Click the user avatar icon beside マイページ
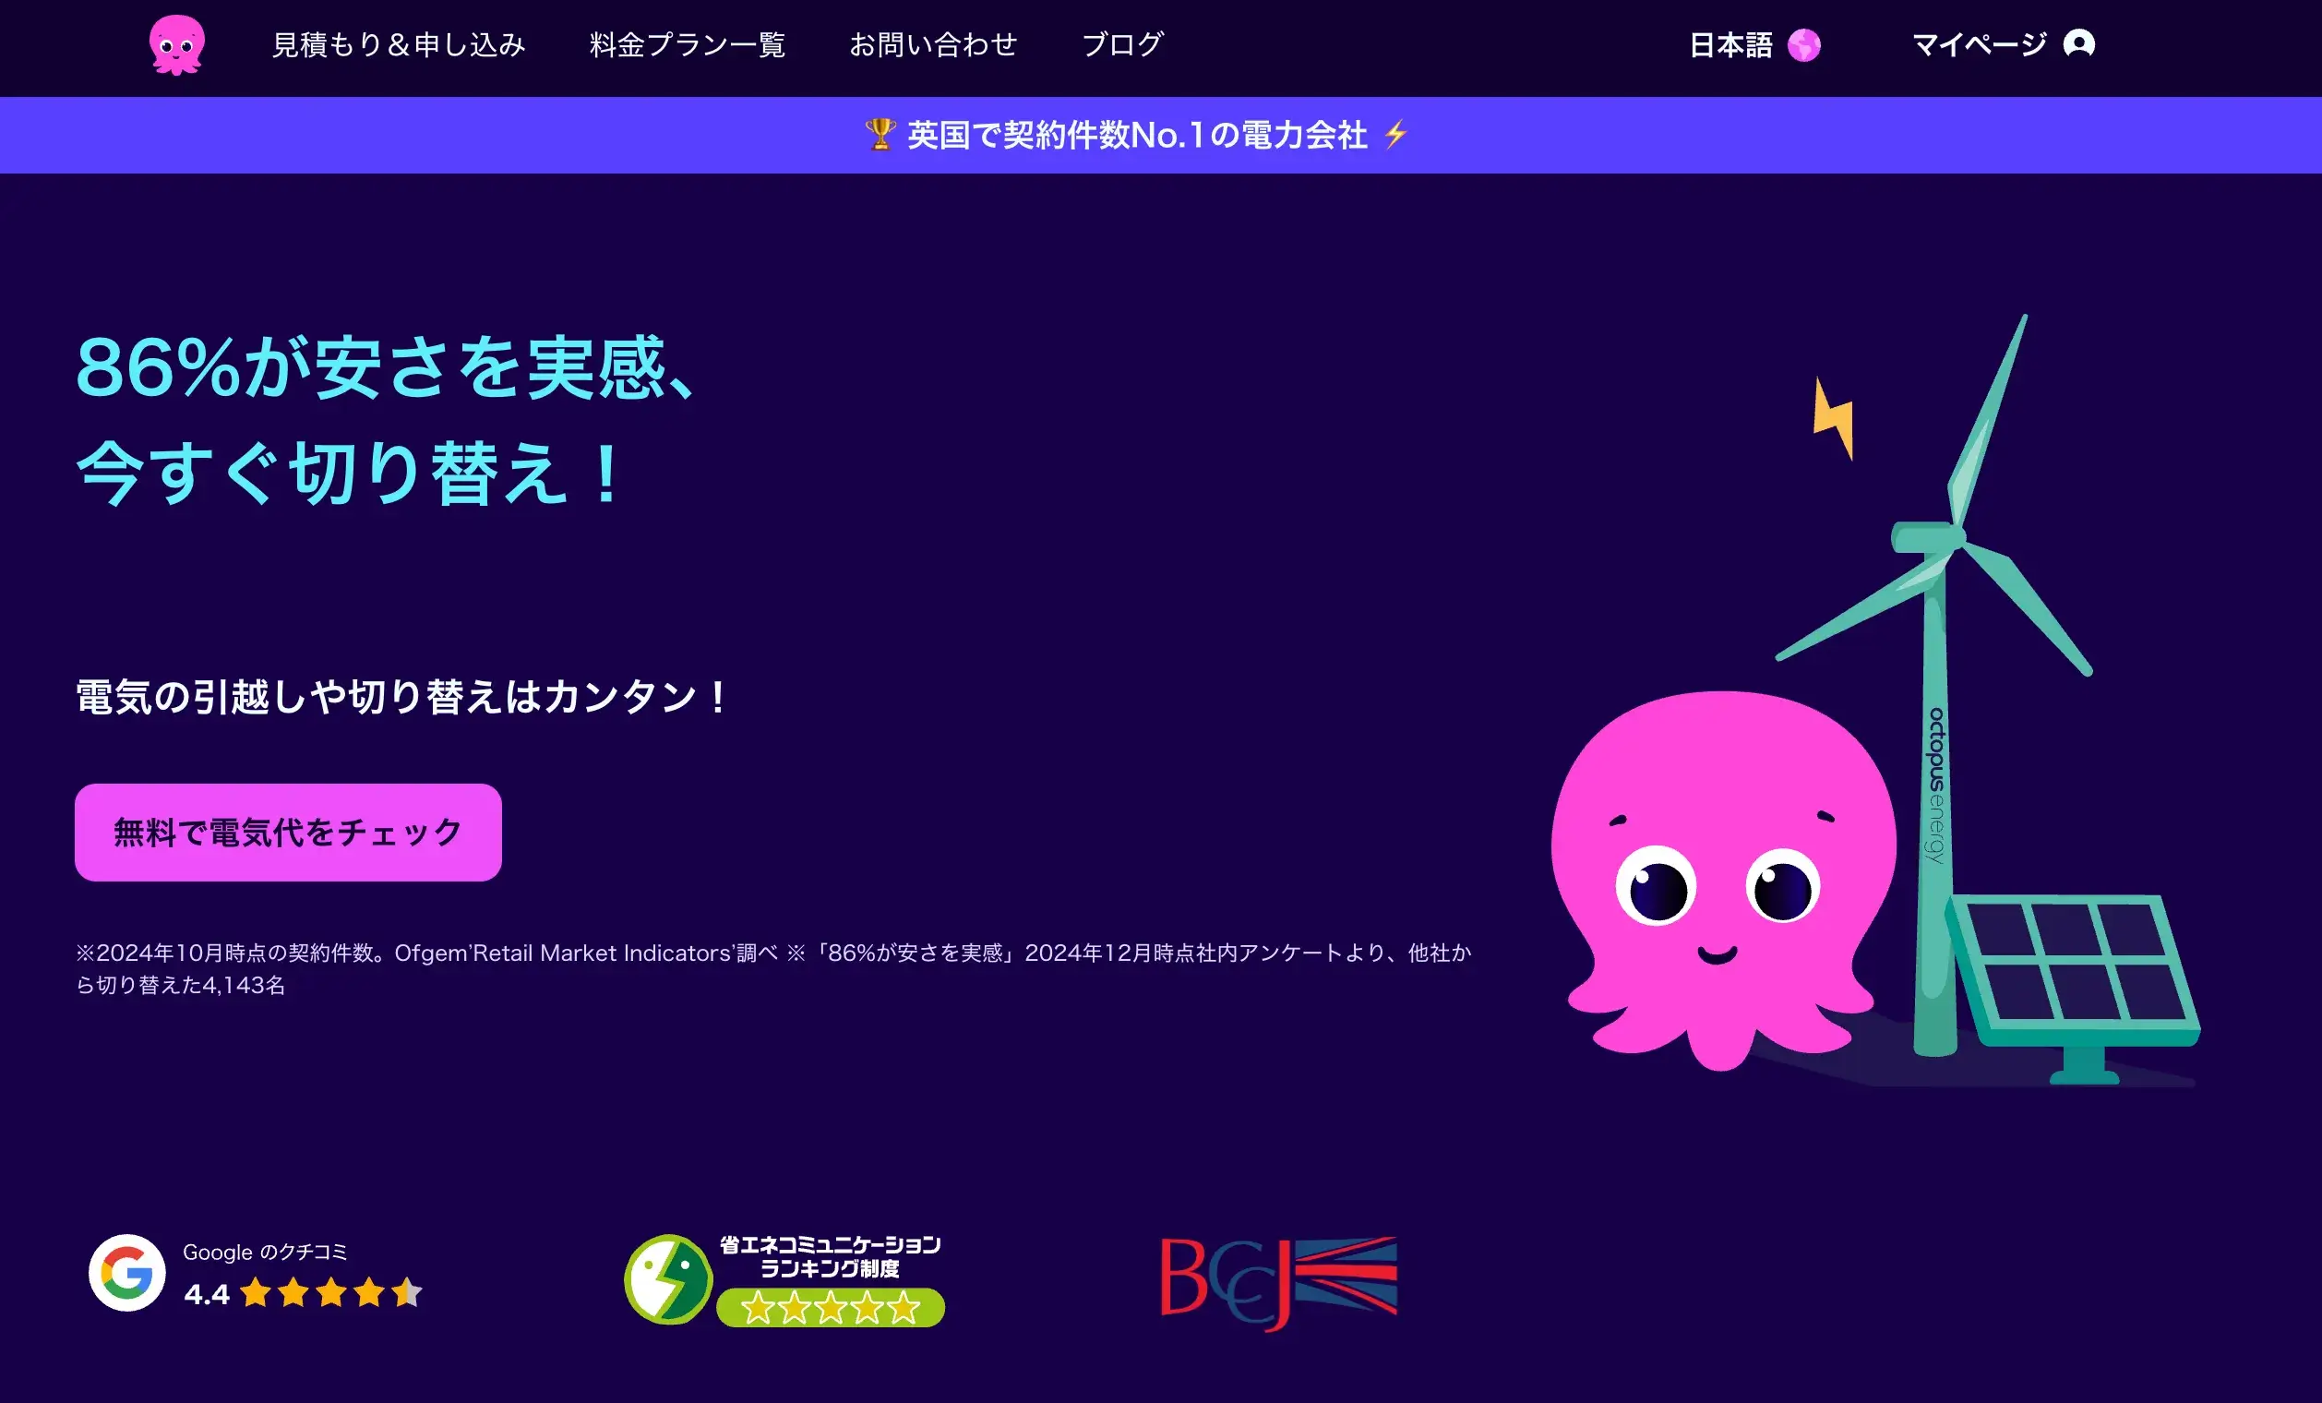This screenshot has height=1403, width=2322. click(2078, 44)
